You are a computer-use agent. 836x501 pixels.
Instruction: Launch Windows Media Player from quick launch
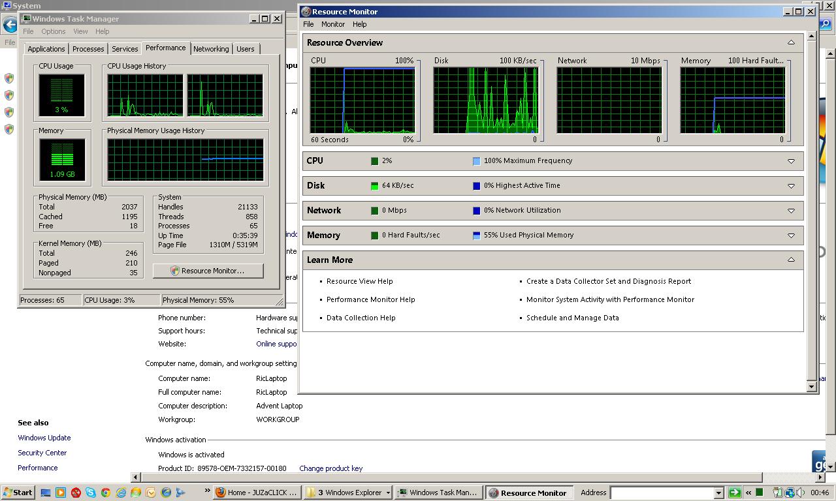click(x=61, y=493)
